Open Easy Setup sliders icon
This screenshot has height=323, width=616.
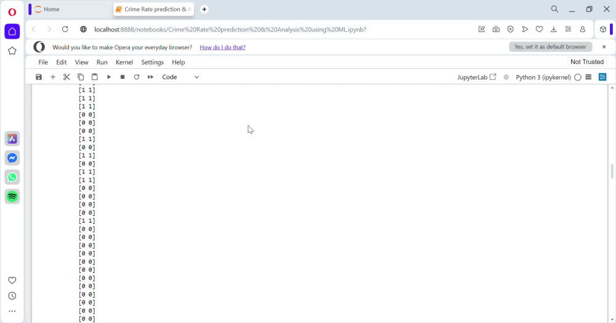tap(568, 29)
